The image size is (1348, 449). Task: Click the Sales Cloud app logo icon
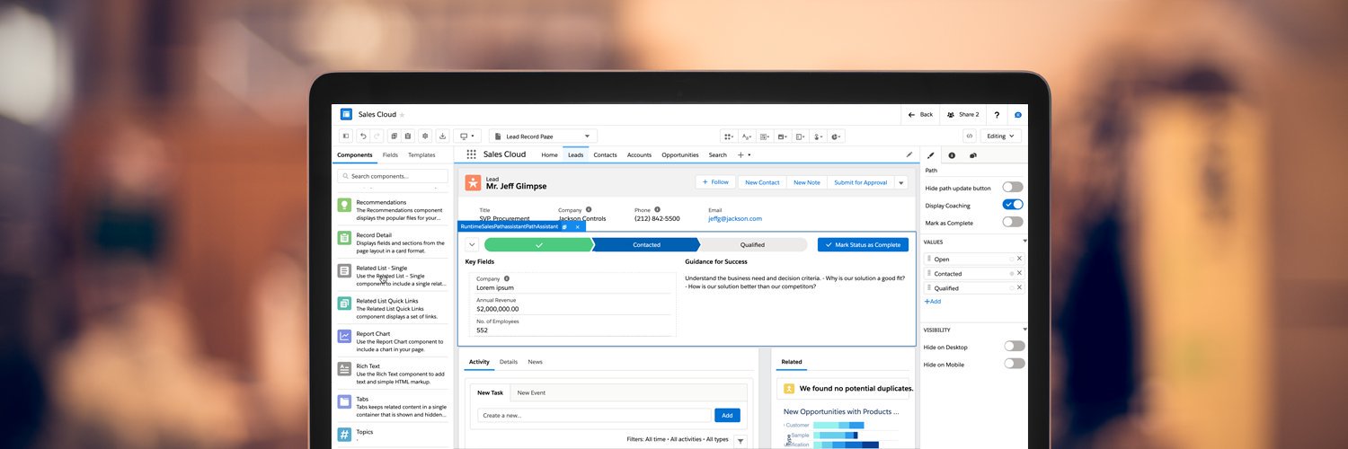[x=346, y=114]
